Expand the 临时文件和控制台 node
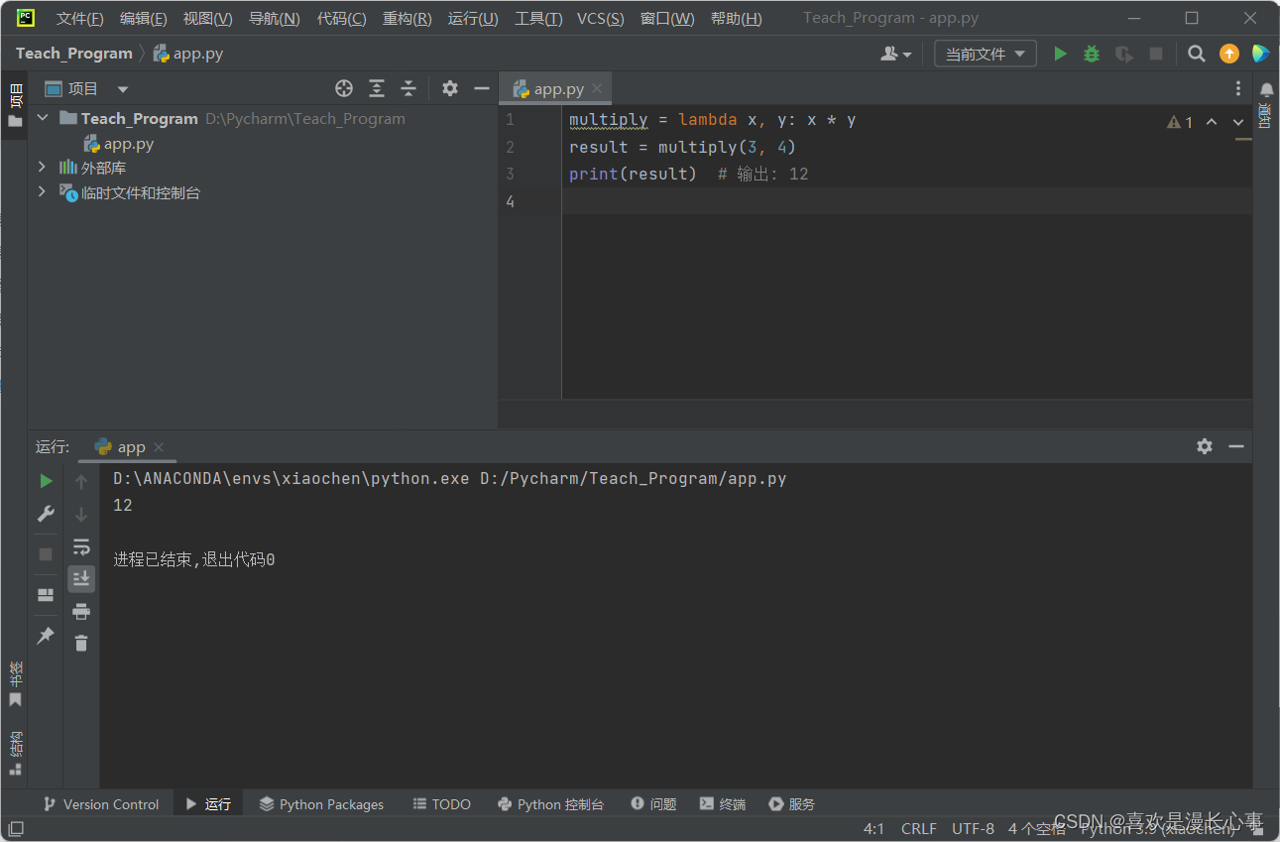1280x842 pixels. click(41, 191)
